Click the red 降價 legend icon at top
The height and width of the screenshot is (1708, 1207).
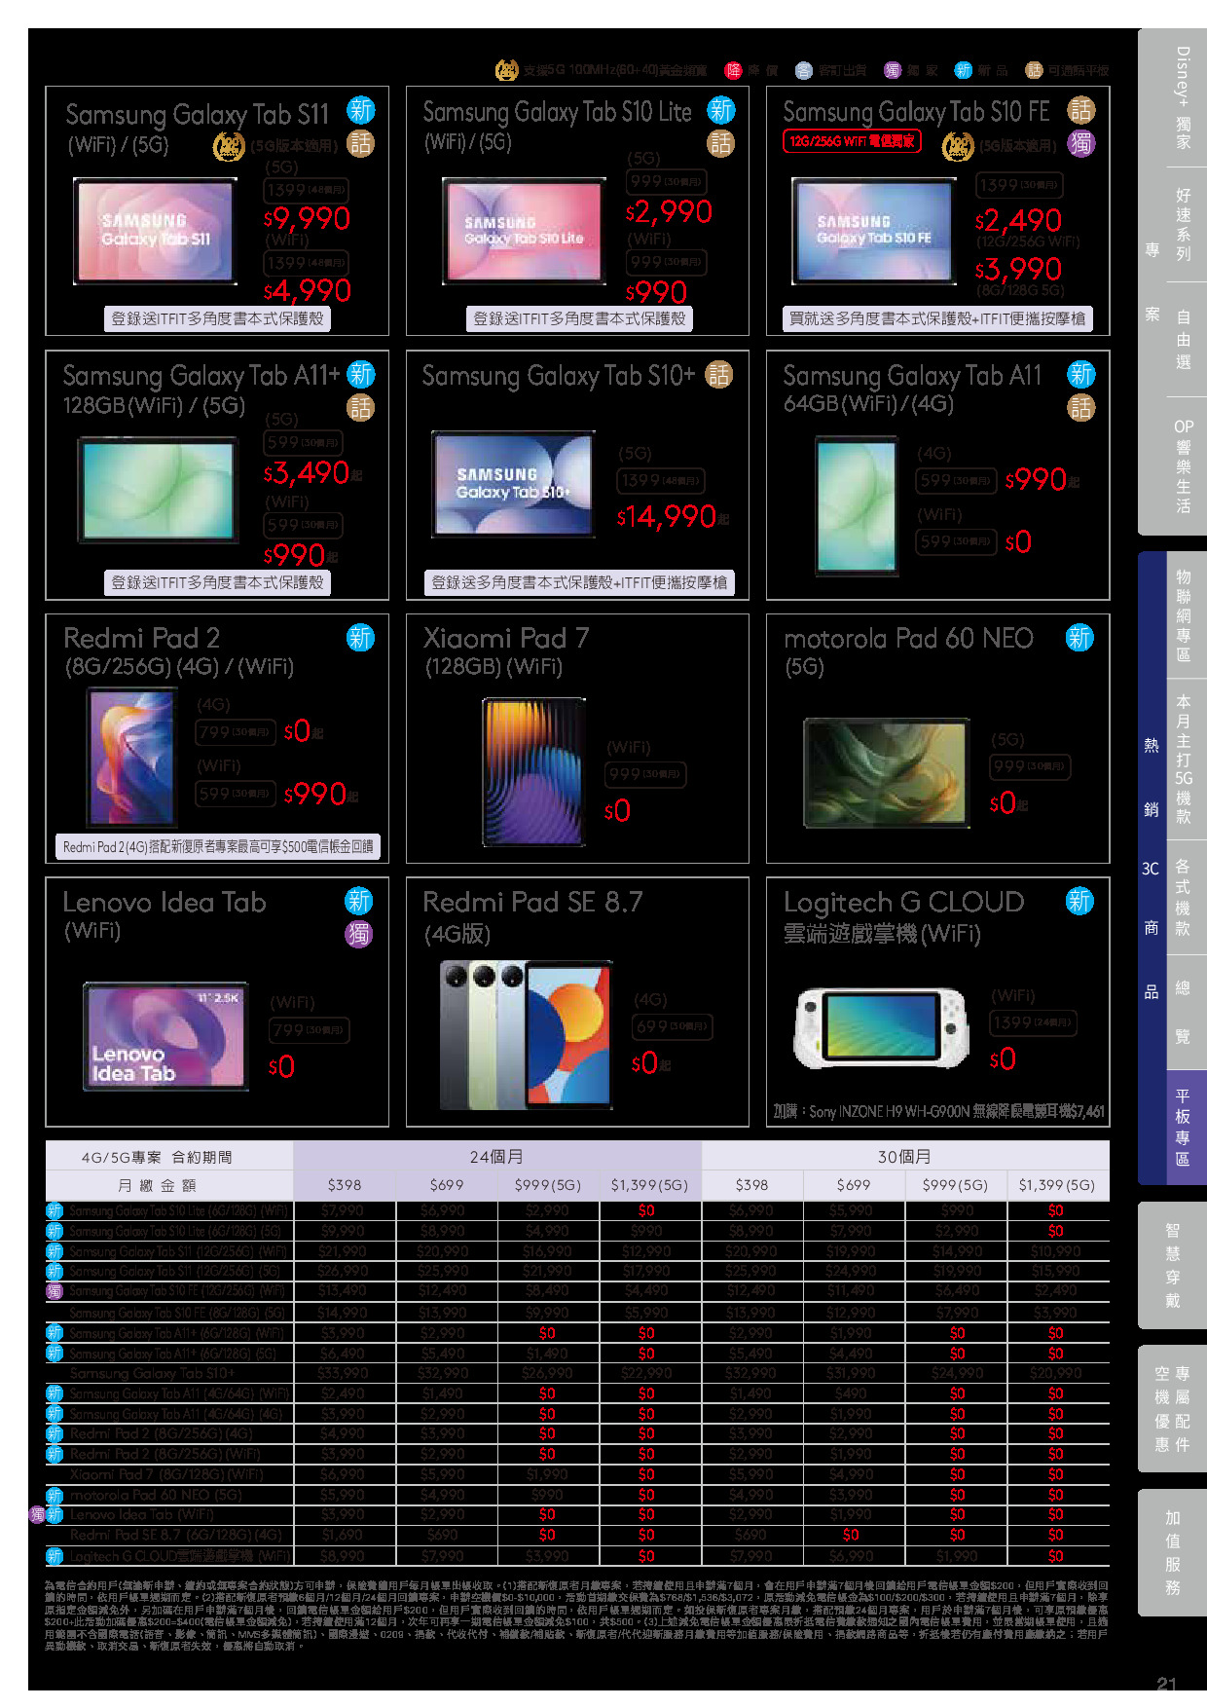pyautogui.click(x=733, y=70)
